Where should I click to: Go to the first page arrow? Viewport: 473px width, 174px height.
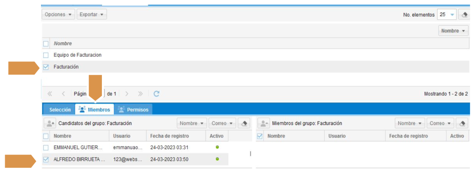[50, 94]
